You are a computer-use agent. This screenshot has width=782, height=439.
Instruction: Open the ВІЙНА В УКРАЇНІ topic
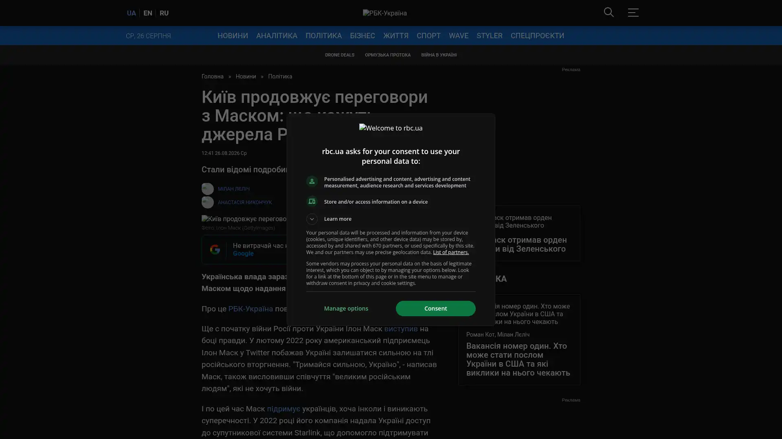coord(439,55)
